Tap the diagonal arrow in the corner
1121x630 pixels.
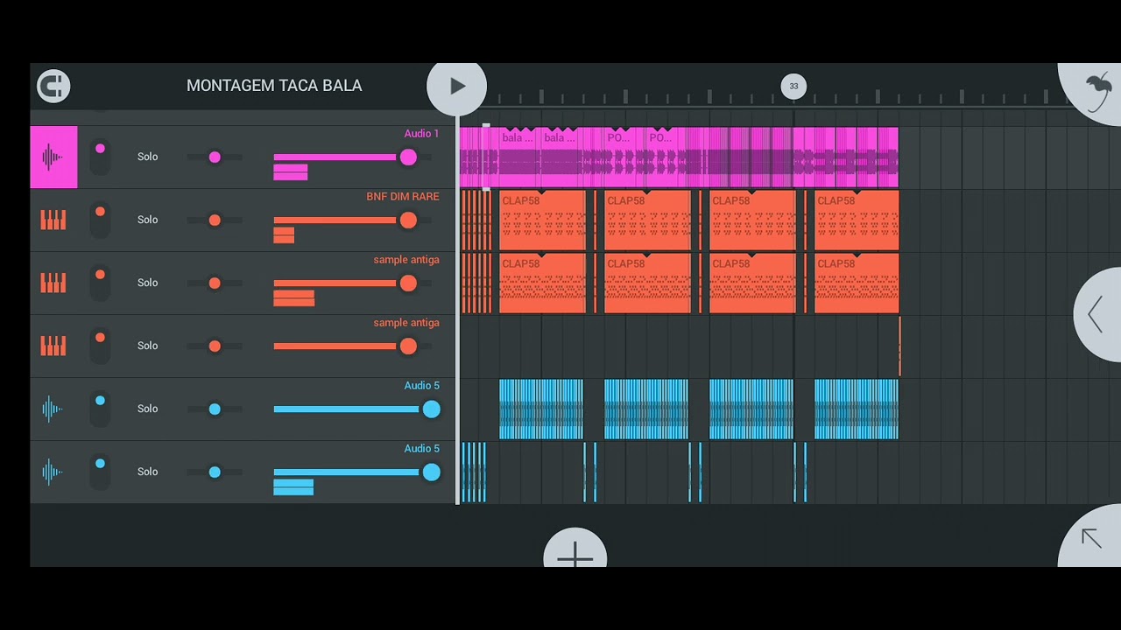(1091, 538)
